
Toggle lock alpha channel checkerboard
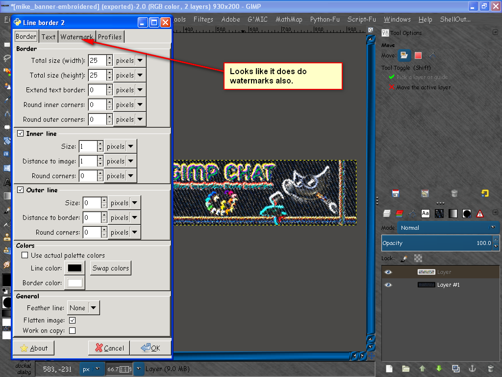tap(418, 258)
